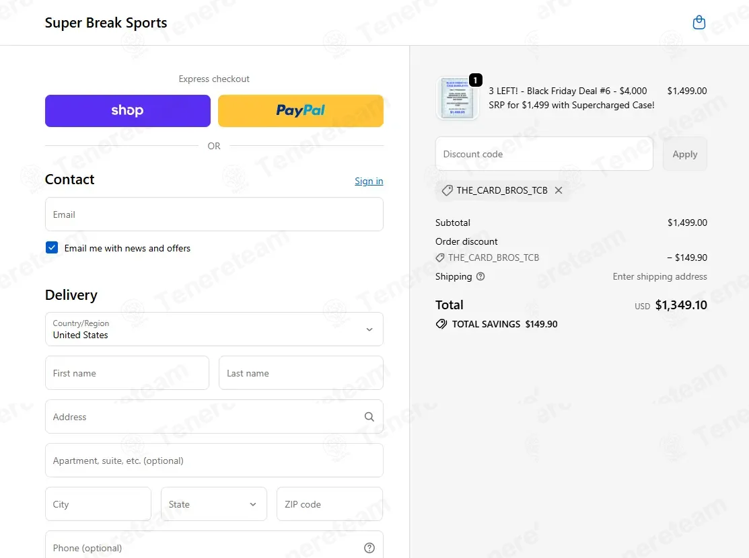Click the shipping info question mark icon
The width and height of the screenshot is (749, 558).
[x=480, y=276]
